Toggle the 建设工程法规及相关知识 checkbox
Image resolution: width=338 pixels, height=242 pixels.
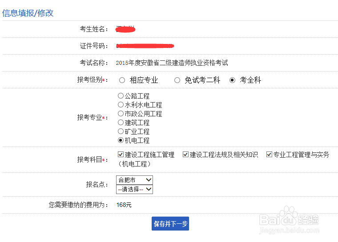185,155
